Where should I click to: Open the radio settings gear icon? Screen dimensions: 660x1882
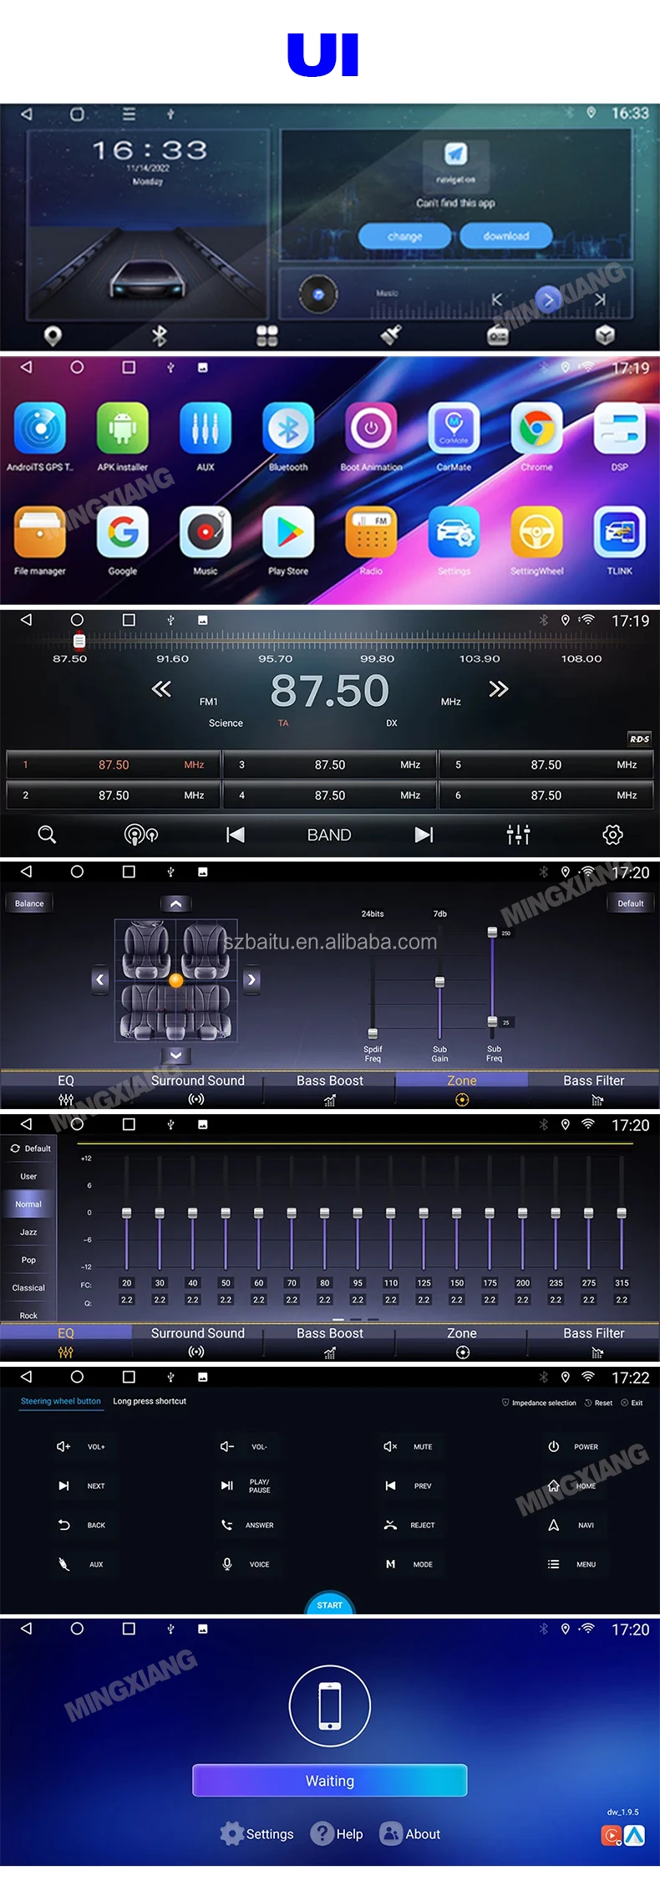(x=612, y=835)
